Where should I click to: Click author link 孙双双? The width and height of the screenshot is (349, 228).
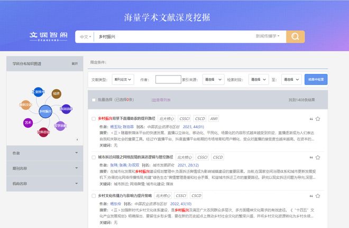(134, 165)
